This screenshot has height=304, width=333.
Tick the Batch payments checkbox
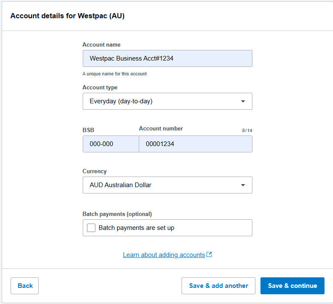click(91, 228)
